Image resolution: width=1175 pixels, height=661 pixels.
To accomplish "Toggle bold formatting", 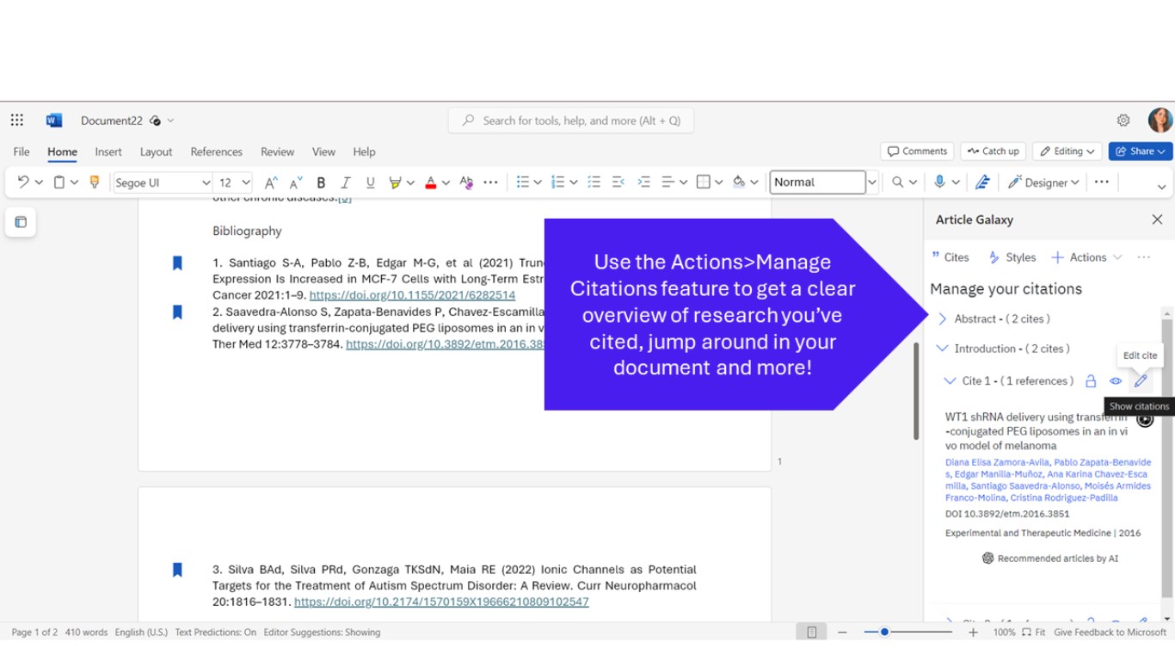I will pyautogui.click(x=321, y=182).
